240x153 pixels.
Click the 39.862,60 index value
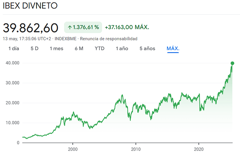click(x=31, y=28)
